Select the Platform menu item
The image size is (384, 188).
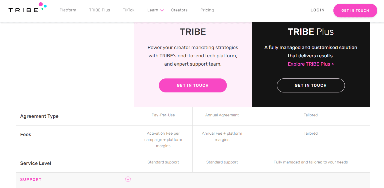(68, 10)
